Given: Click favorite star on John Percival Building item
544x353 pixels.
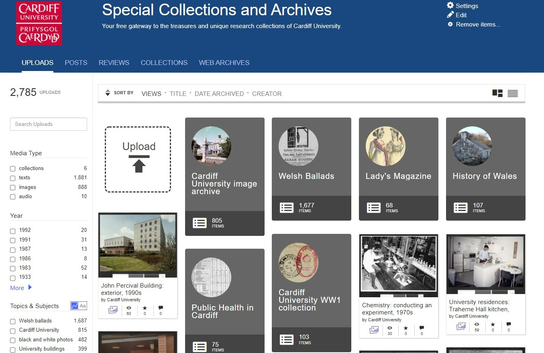Looking at the screenshot, I should click(145, 308).
